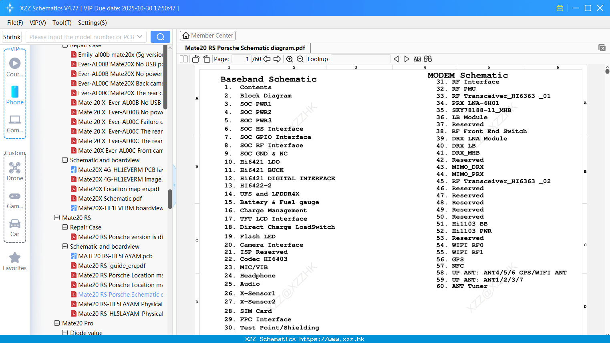Collapse the topmost Repair Case node
This screenshot has height=343, width=610.
tap(65, 46)
